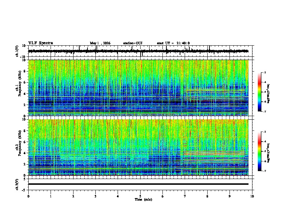Click the 10 minute tick label
This screenshot has width=284, height=220.
click(252, 196)
